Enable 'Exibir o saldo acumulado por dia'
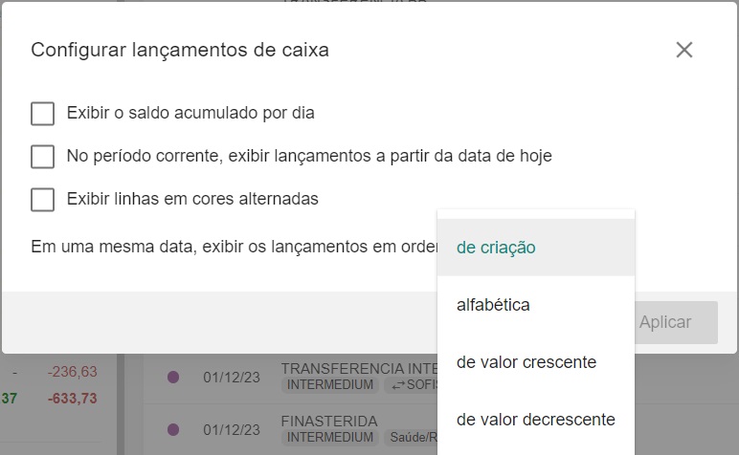The width and height of the screenshot is (739, 455). (42, 114)
